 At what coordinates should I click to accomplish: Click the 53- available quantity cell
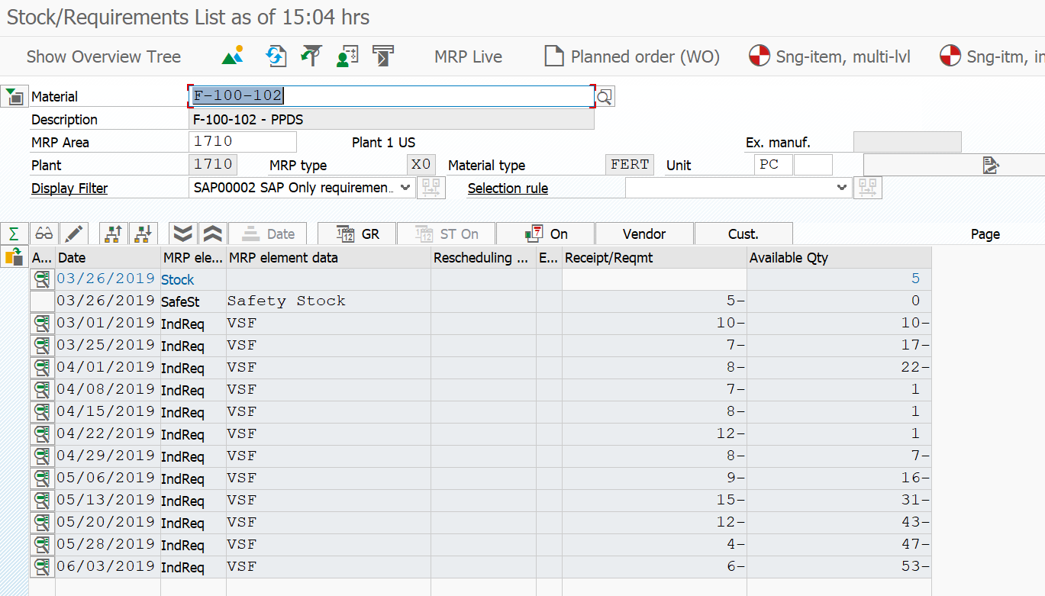[x=839, y=567]
